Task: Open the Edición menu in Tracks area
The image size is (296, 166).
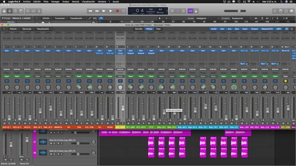Action: click(x=47, y=18)
